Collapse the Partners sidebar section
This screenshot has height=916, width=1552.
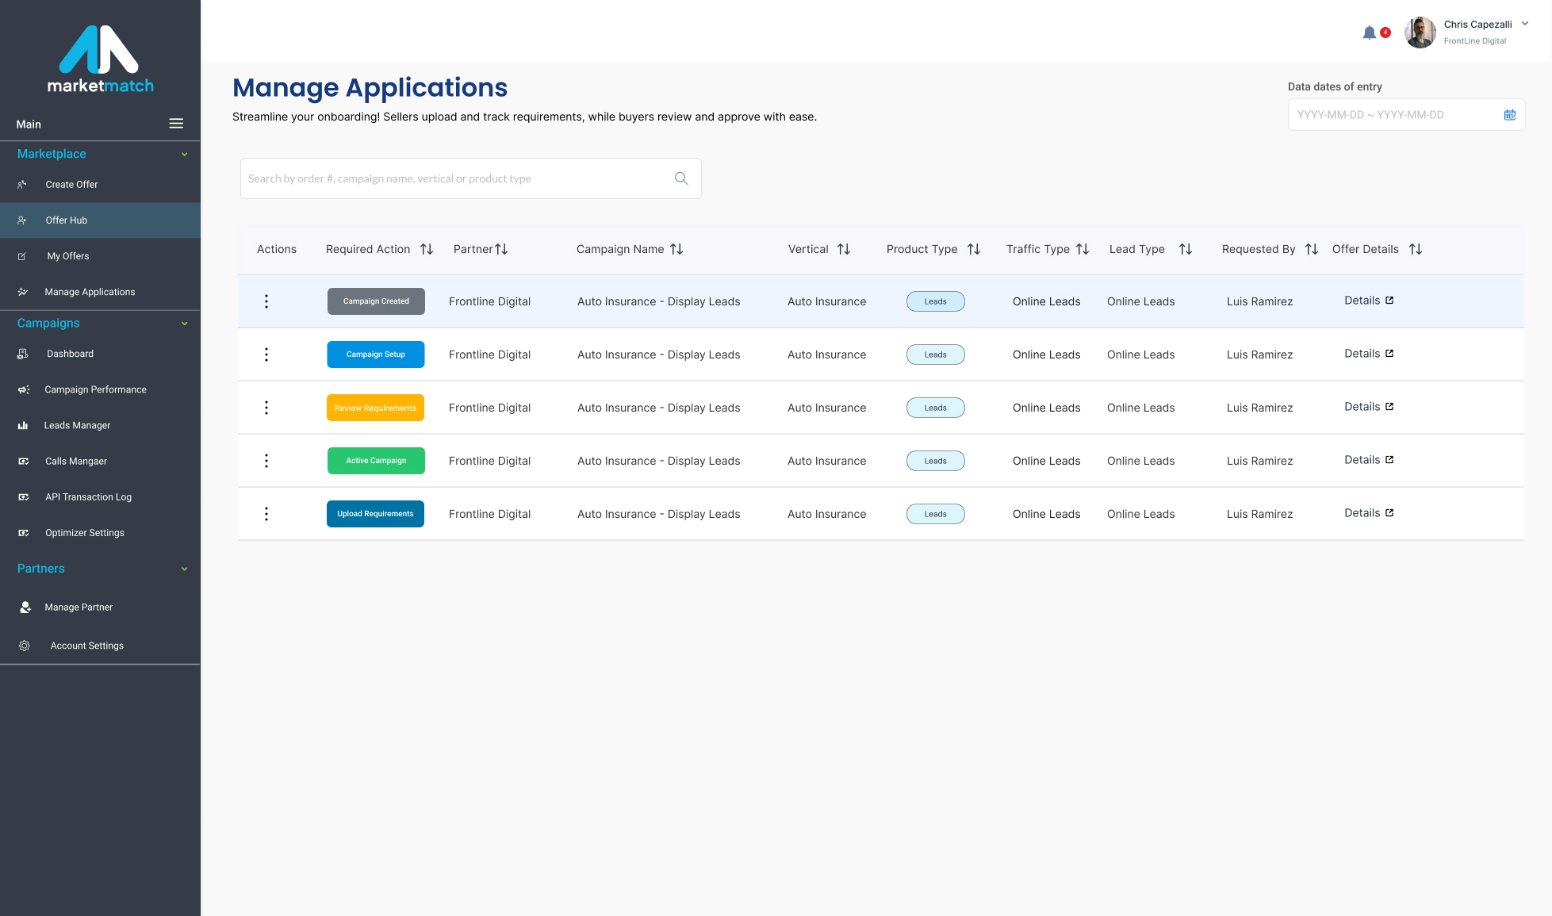[x=184, y=569]
